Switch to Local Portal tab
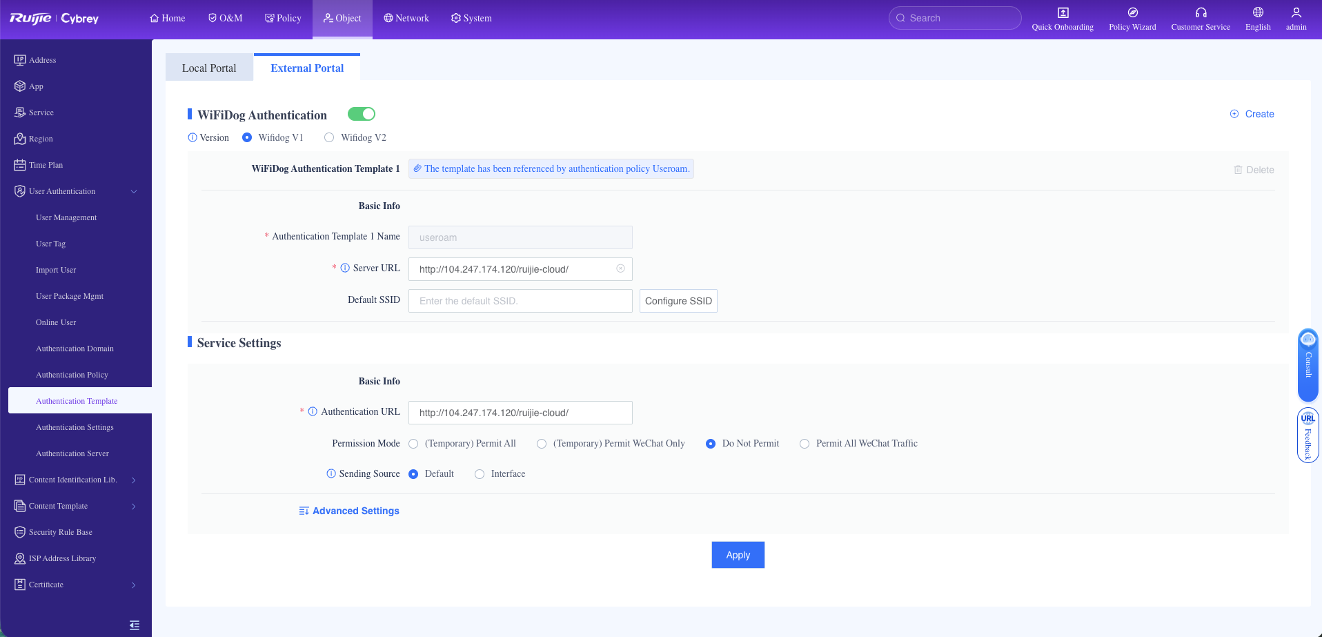 209,68
